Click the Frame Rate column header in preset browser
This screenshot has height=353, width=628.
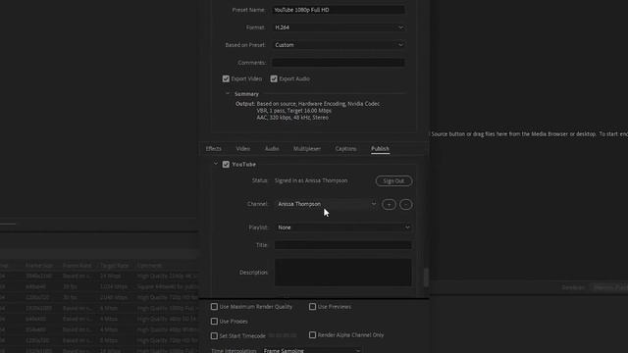(x=77, y=266)
